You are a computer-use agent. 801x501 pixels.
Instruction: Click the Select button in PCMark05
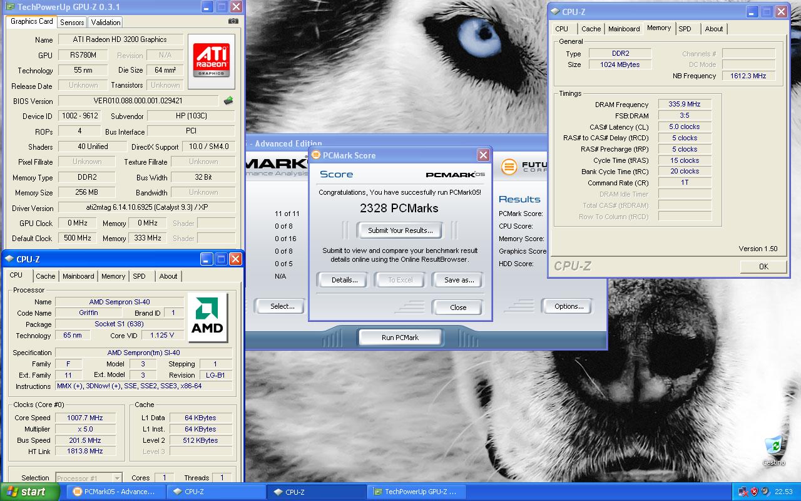(282, 306)
